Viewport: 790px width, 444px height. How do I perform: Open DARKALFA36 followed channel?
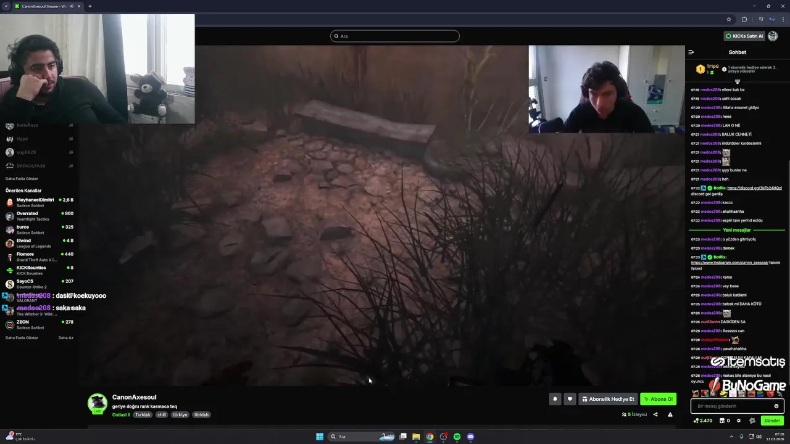(39, 166)
